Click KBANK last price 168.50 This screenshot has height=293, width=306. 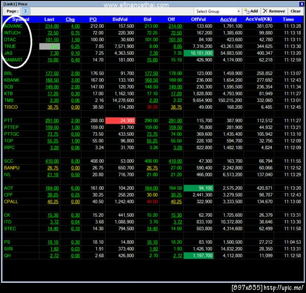click(x=52, y=80)
